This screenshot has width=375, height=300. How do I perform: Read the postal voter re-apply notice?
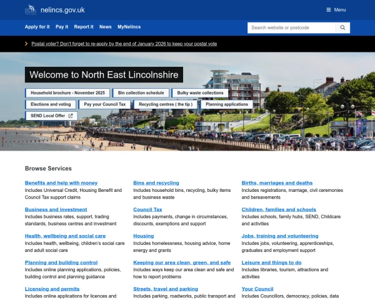point(124,44)
